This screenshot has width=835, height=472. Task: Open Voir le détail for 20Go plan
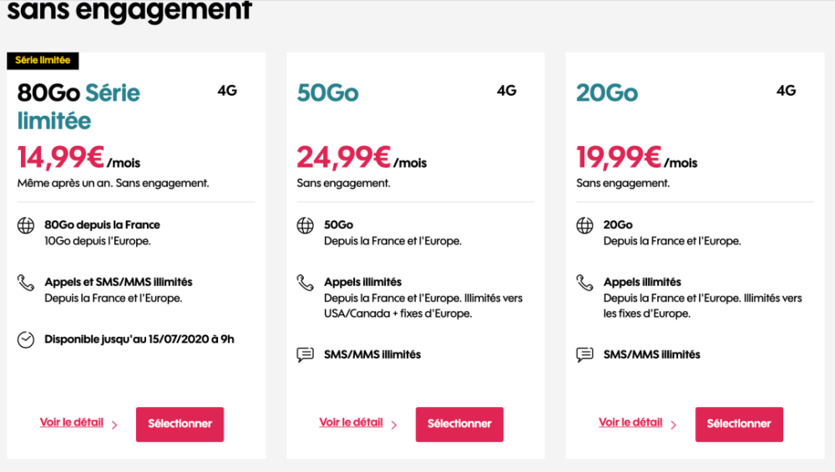[x=630, y=423]
